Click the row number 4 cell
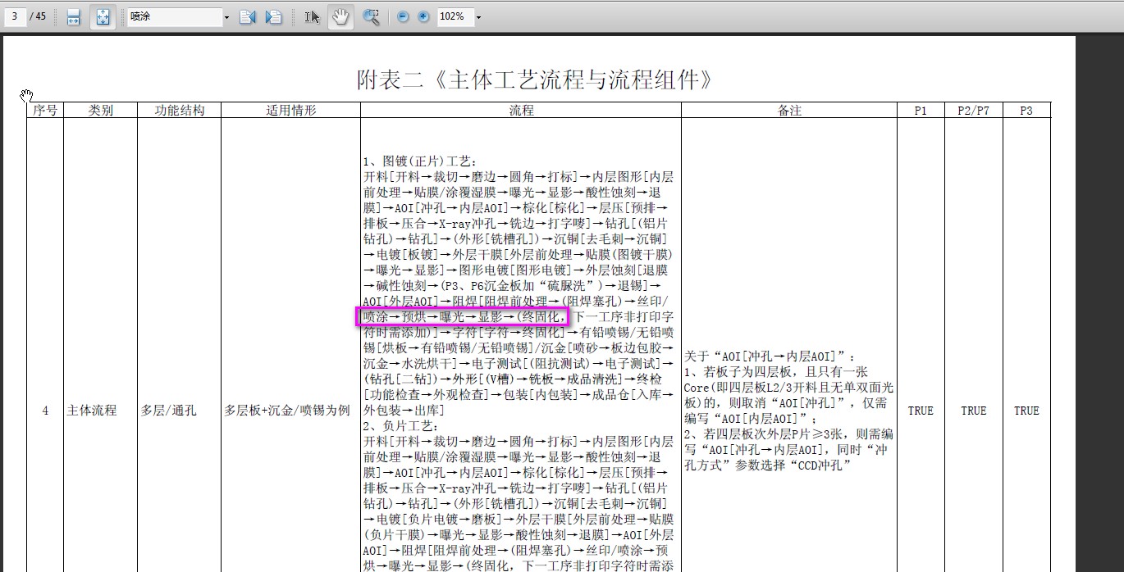Screen dimensions: 1124x572 click(x=45, y=411)
